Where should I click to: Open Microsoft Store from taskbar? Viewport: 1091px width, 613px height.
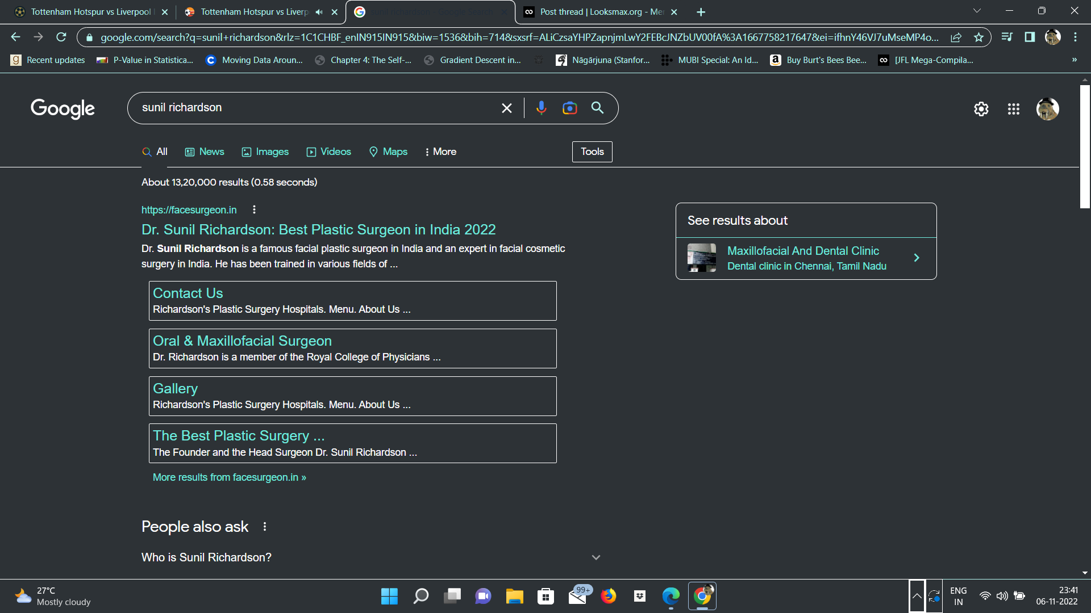[546, 596]
